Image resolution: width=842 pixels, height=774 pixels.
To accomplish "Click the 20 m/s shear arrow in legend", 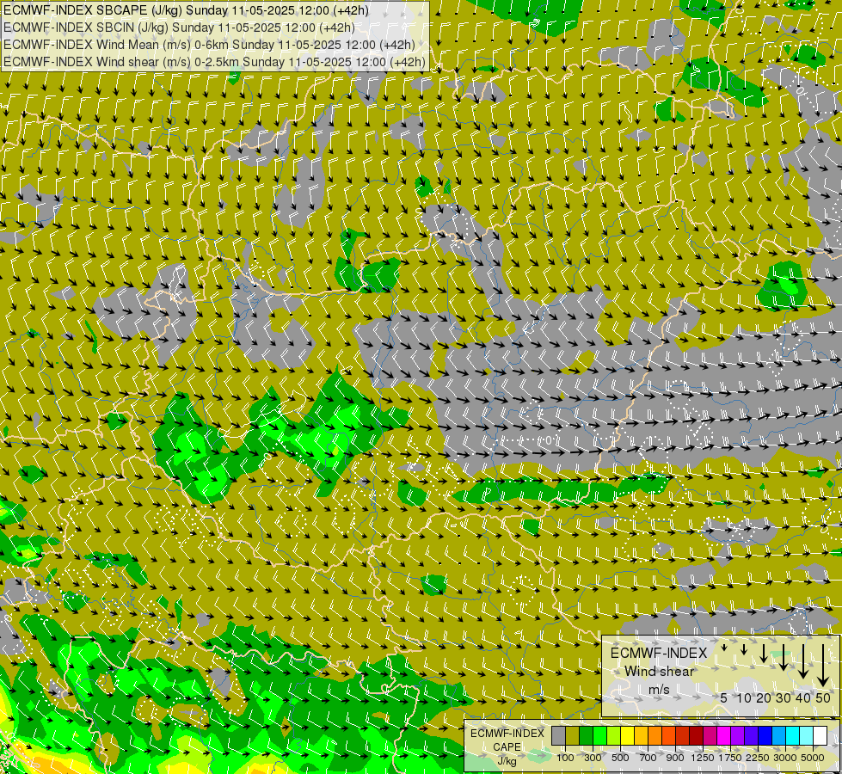I will coord(764,653).
